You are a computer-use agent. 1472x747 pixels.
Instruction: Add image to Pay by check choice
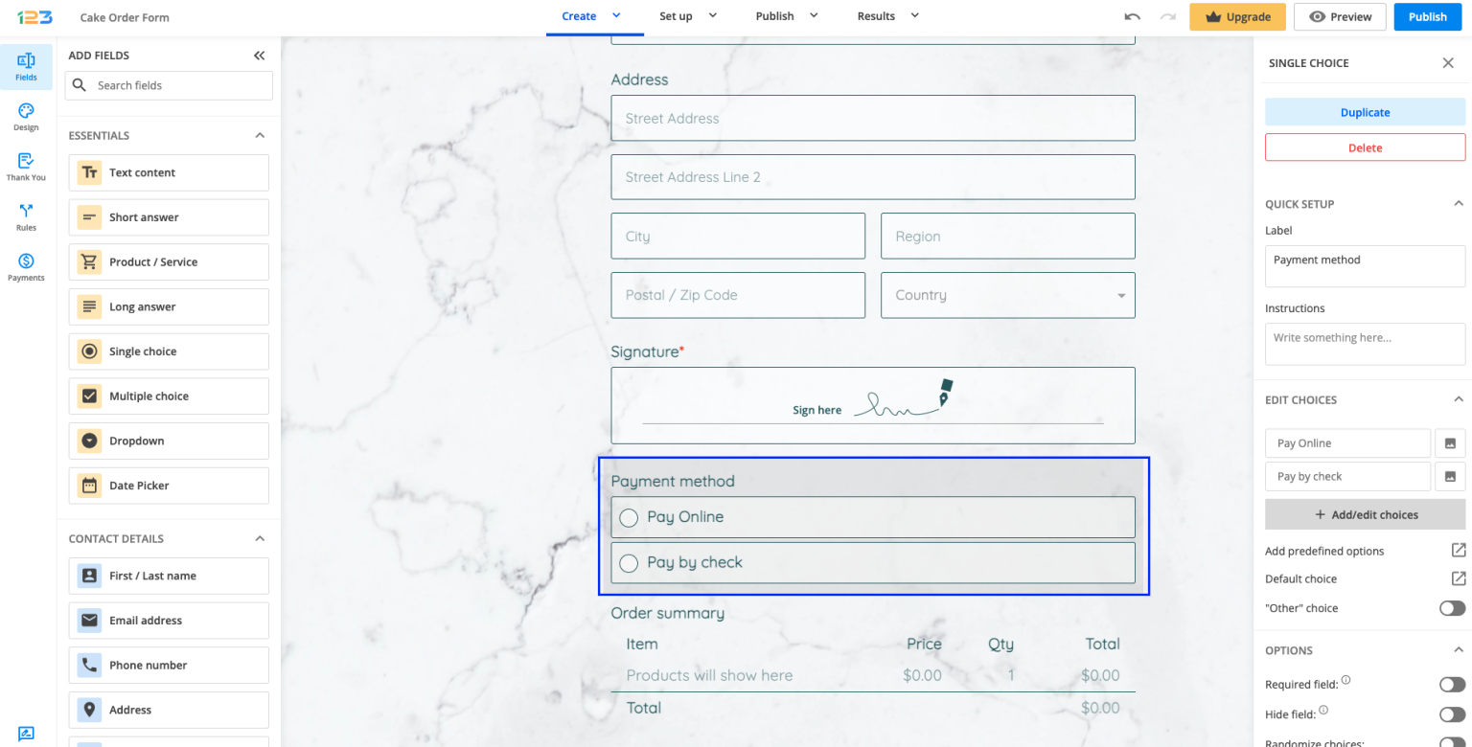[1450, 476]
